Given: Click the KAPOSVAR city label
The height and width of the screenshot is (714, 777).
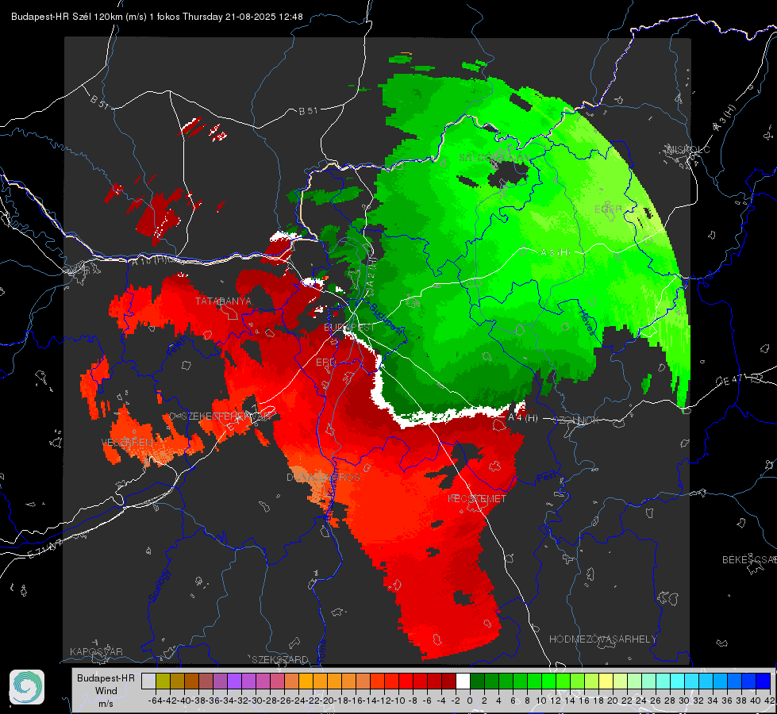Looking at the screenshot, I should (x=96, y=651).
